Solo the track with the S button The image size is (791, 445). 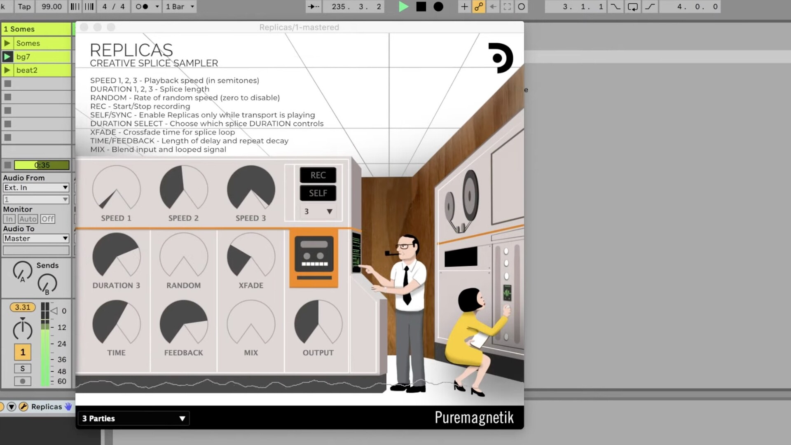click(x=23, y=368)
